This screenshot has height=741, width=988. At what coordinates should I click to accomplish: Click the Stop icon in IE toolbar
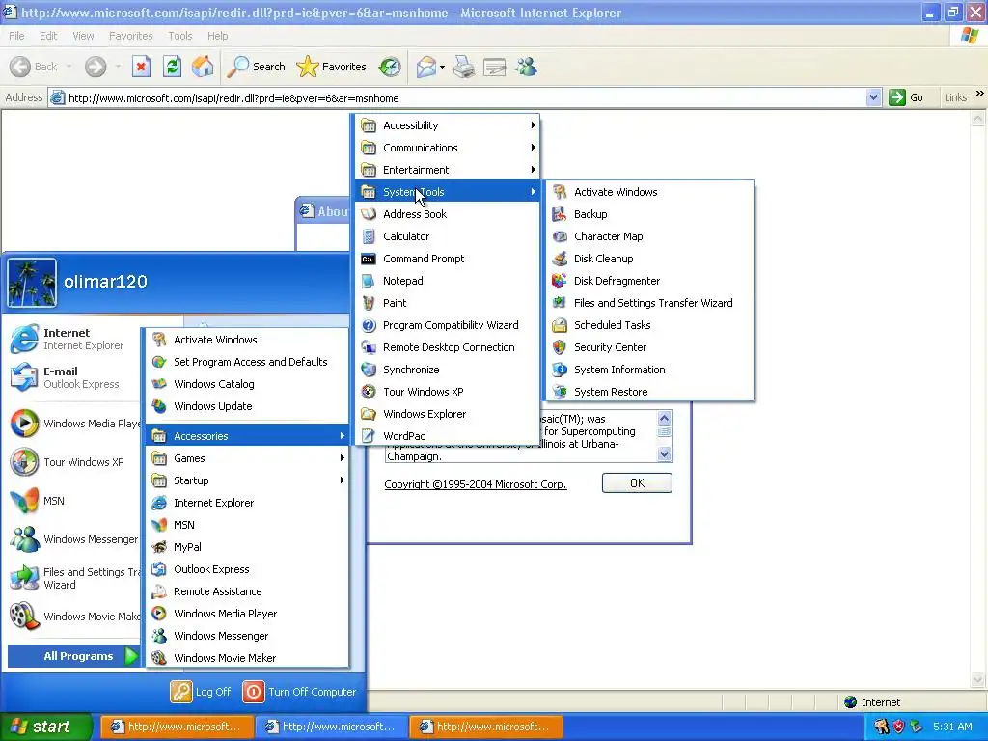tap(141, 67)
